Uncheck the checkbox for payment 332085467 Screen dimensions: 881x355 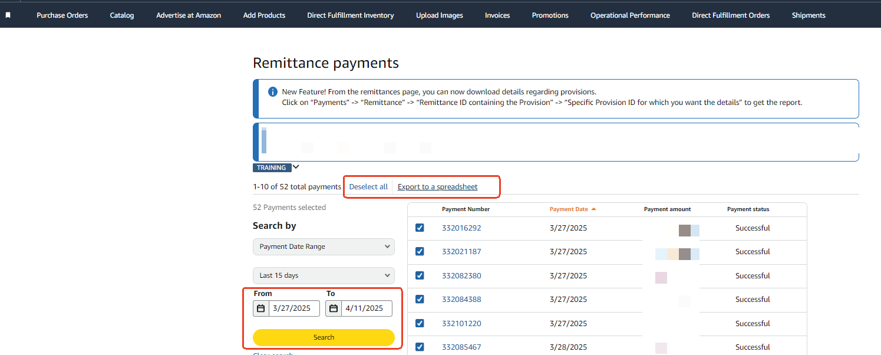[420, 347]
